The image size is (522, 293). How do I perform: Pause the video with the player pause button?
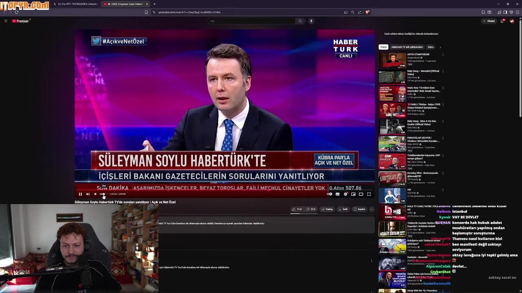80,194
